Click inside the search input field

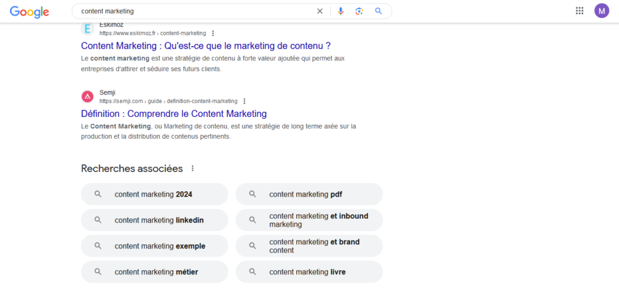[195, 11]
